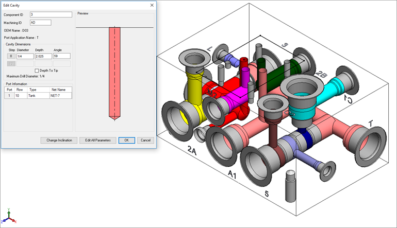The image size is (397, 228).
Task: Select the dark blue cavity segment
Action: 307,137
